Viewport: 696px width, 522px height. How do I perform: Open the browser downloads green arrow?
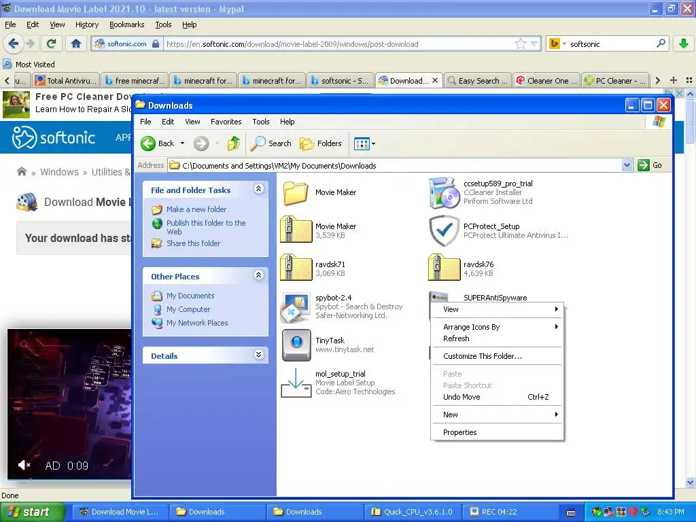pyautogui.click(x=684, y=43)
